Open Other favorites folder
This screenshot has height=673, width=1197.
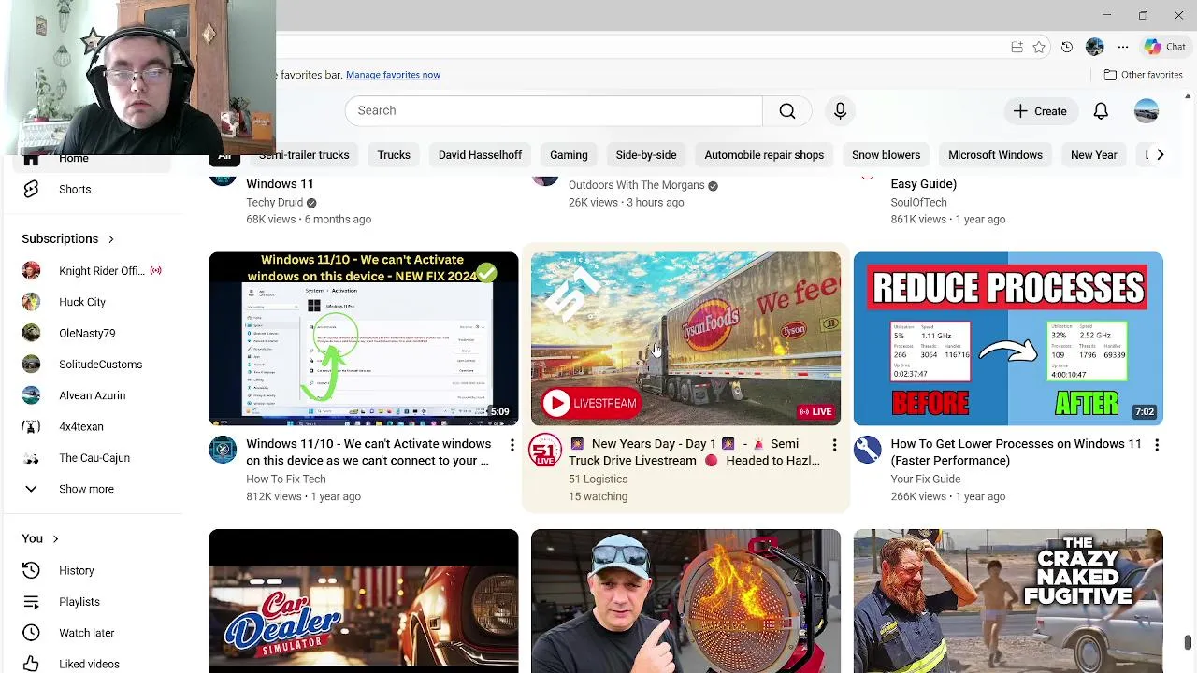(x=1143, y=75)
